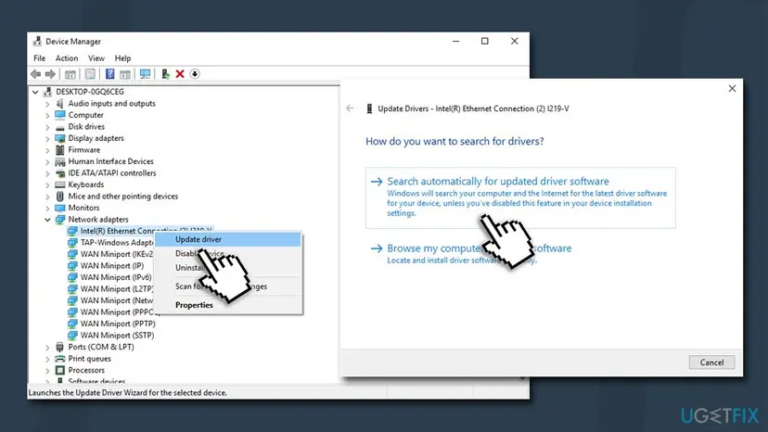The image size is (768, 432).
Task: Click the Properties toolbar icon
Action: coord(90,74)
